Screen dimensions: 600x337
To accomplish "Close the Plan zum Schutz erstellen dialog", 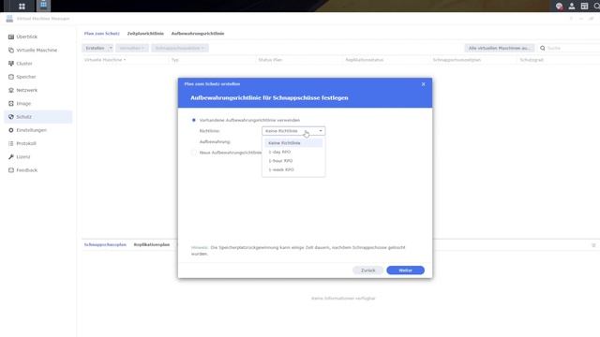I will pyautogui.click(x=423, y=84).
